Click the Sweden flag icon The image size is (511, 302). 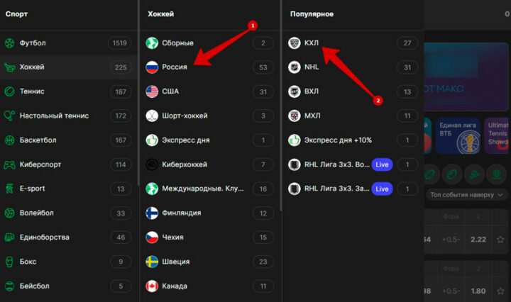click(x=152, y=262)
